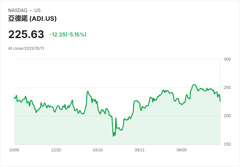Click the highest peak of the price line
Image resolution: width=240 pixels, height=167 pixels.
pyautogui.click(x=194, y=85)
